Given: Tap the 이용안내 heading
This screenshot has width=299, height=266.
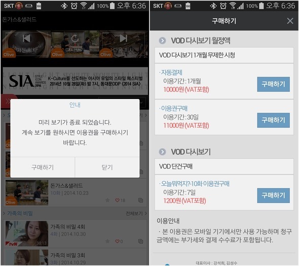Looking at the screenshot, I should tap(168, 221).
